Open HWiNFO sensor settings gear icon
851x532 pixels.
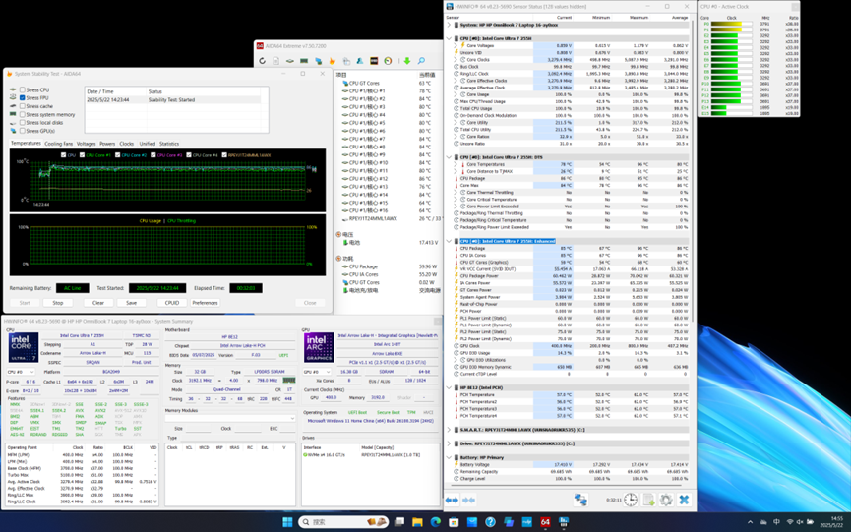tap(666, 500)
